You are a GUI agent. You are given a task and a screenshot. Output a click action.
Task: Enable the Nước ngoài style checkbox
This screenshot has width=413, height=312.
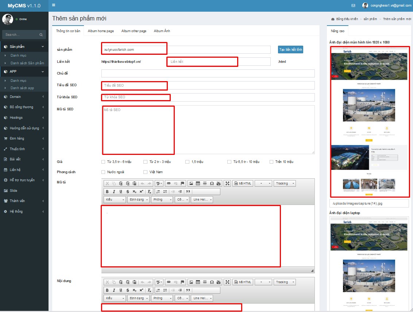pos(103,172)
